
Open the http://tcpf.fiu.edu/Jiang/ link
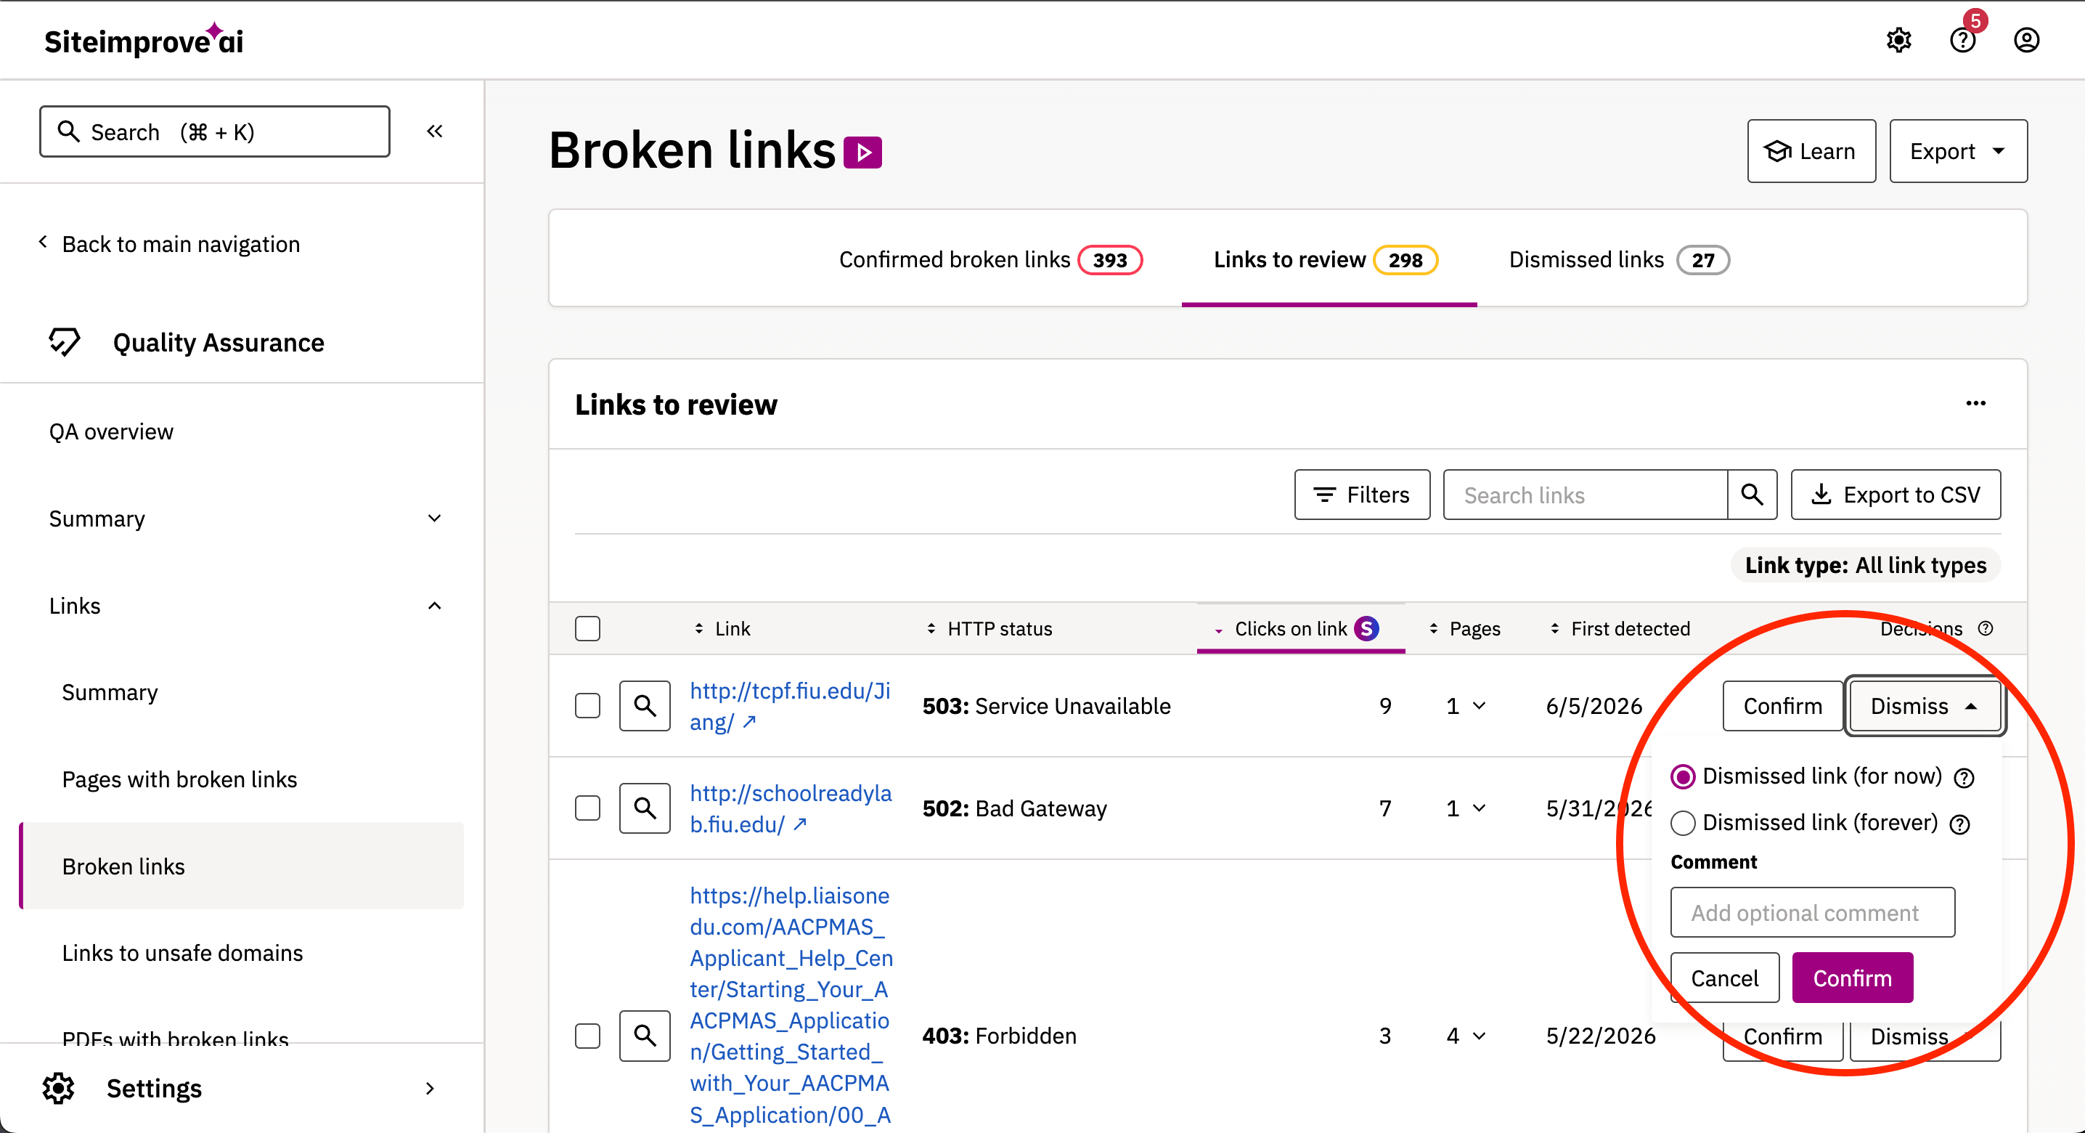pos(789,706)
